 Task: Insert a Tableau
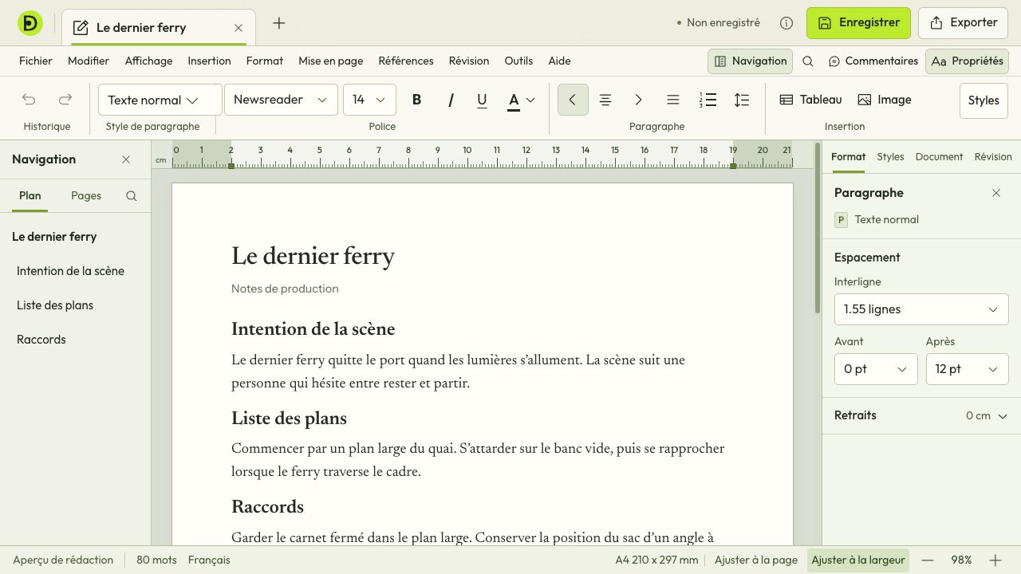click(x=810, y=100)
